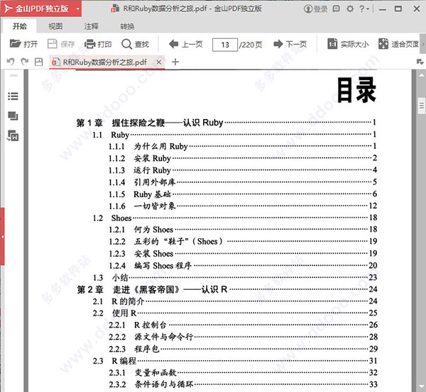
Task: Click the redo arrow icon
Action: 25,62
